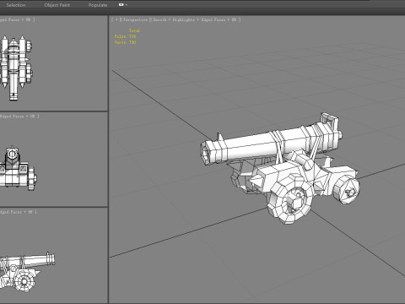Switch to the Populate ribbon tab
This screenshot has width=405, height=304.
pos(98,5)
